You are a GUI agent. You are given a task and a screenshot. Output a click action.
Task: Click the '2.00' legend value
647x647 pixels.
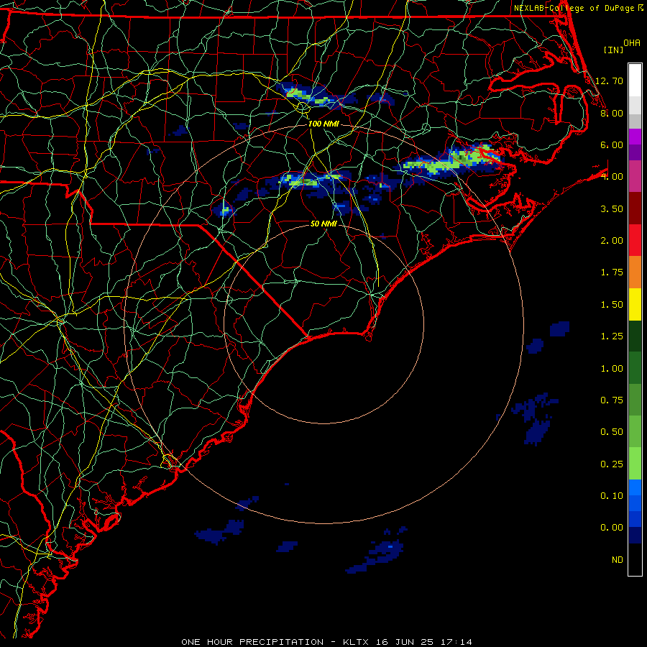[612, 241]
